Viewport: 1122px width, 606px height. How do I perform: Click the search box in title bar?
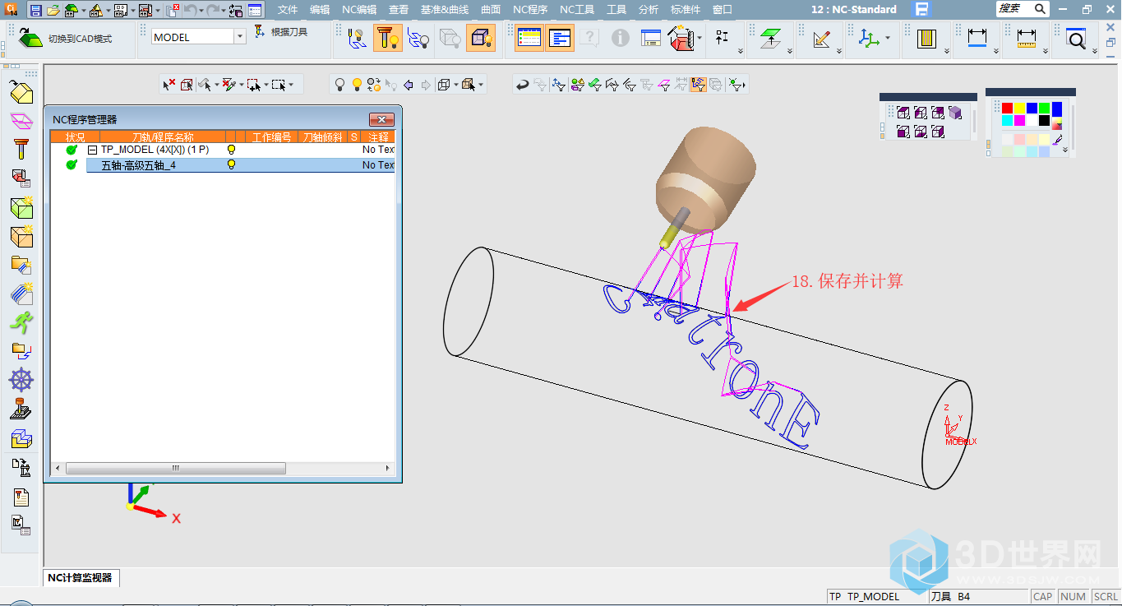point(1023,9)
